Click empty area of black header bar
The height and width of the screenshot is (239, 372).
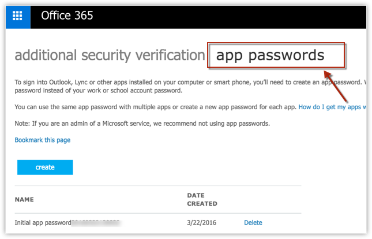[231, 16]
